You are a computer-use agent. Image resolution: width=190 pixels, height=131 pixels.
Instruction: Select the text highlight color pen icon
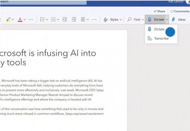[x=8, y=20]
